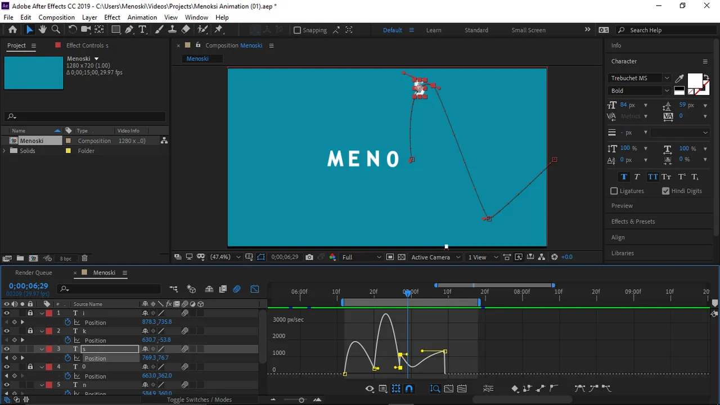
Task: Click the white fill color swatch
Action: click(x=694, y=81)
